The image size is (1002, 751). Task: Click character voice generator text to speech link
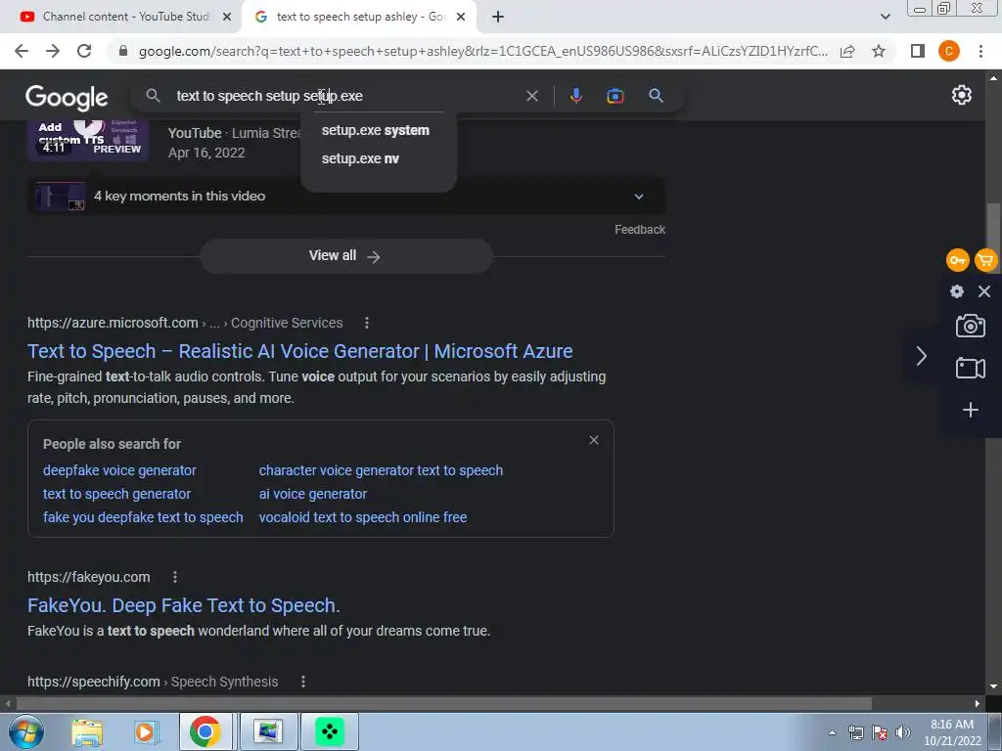coord(381,470)
